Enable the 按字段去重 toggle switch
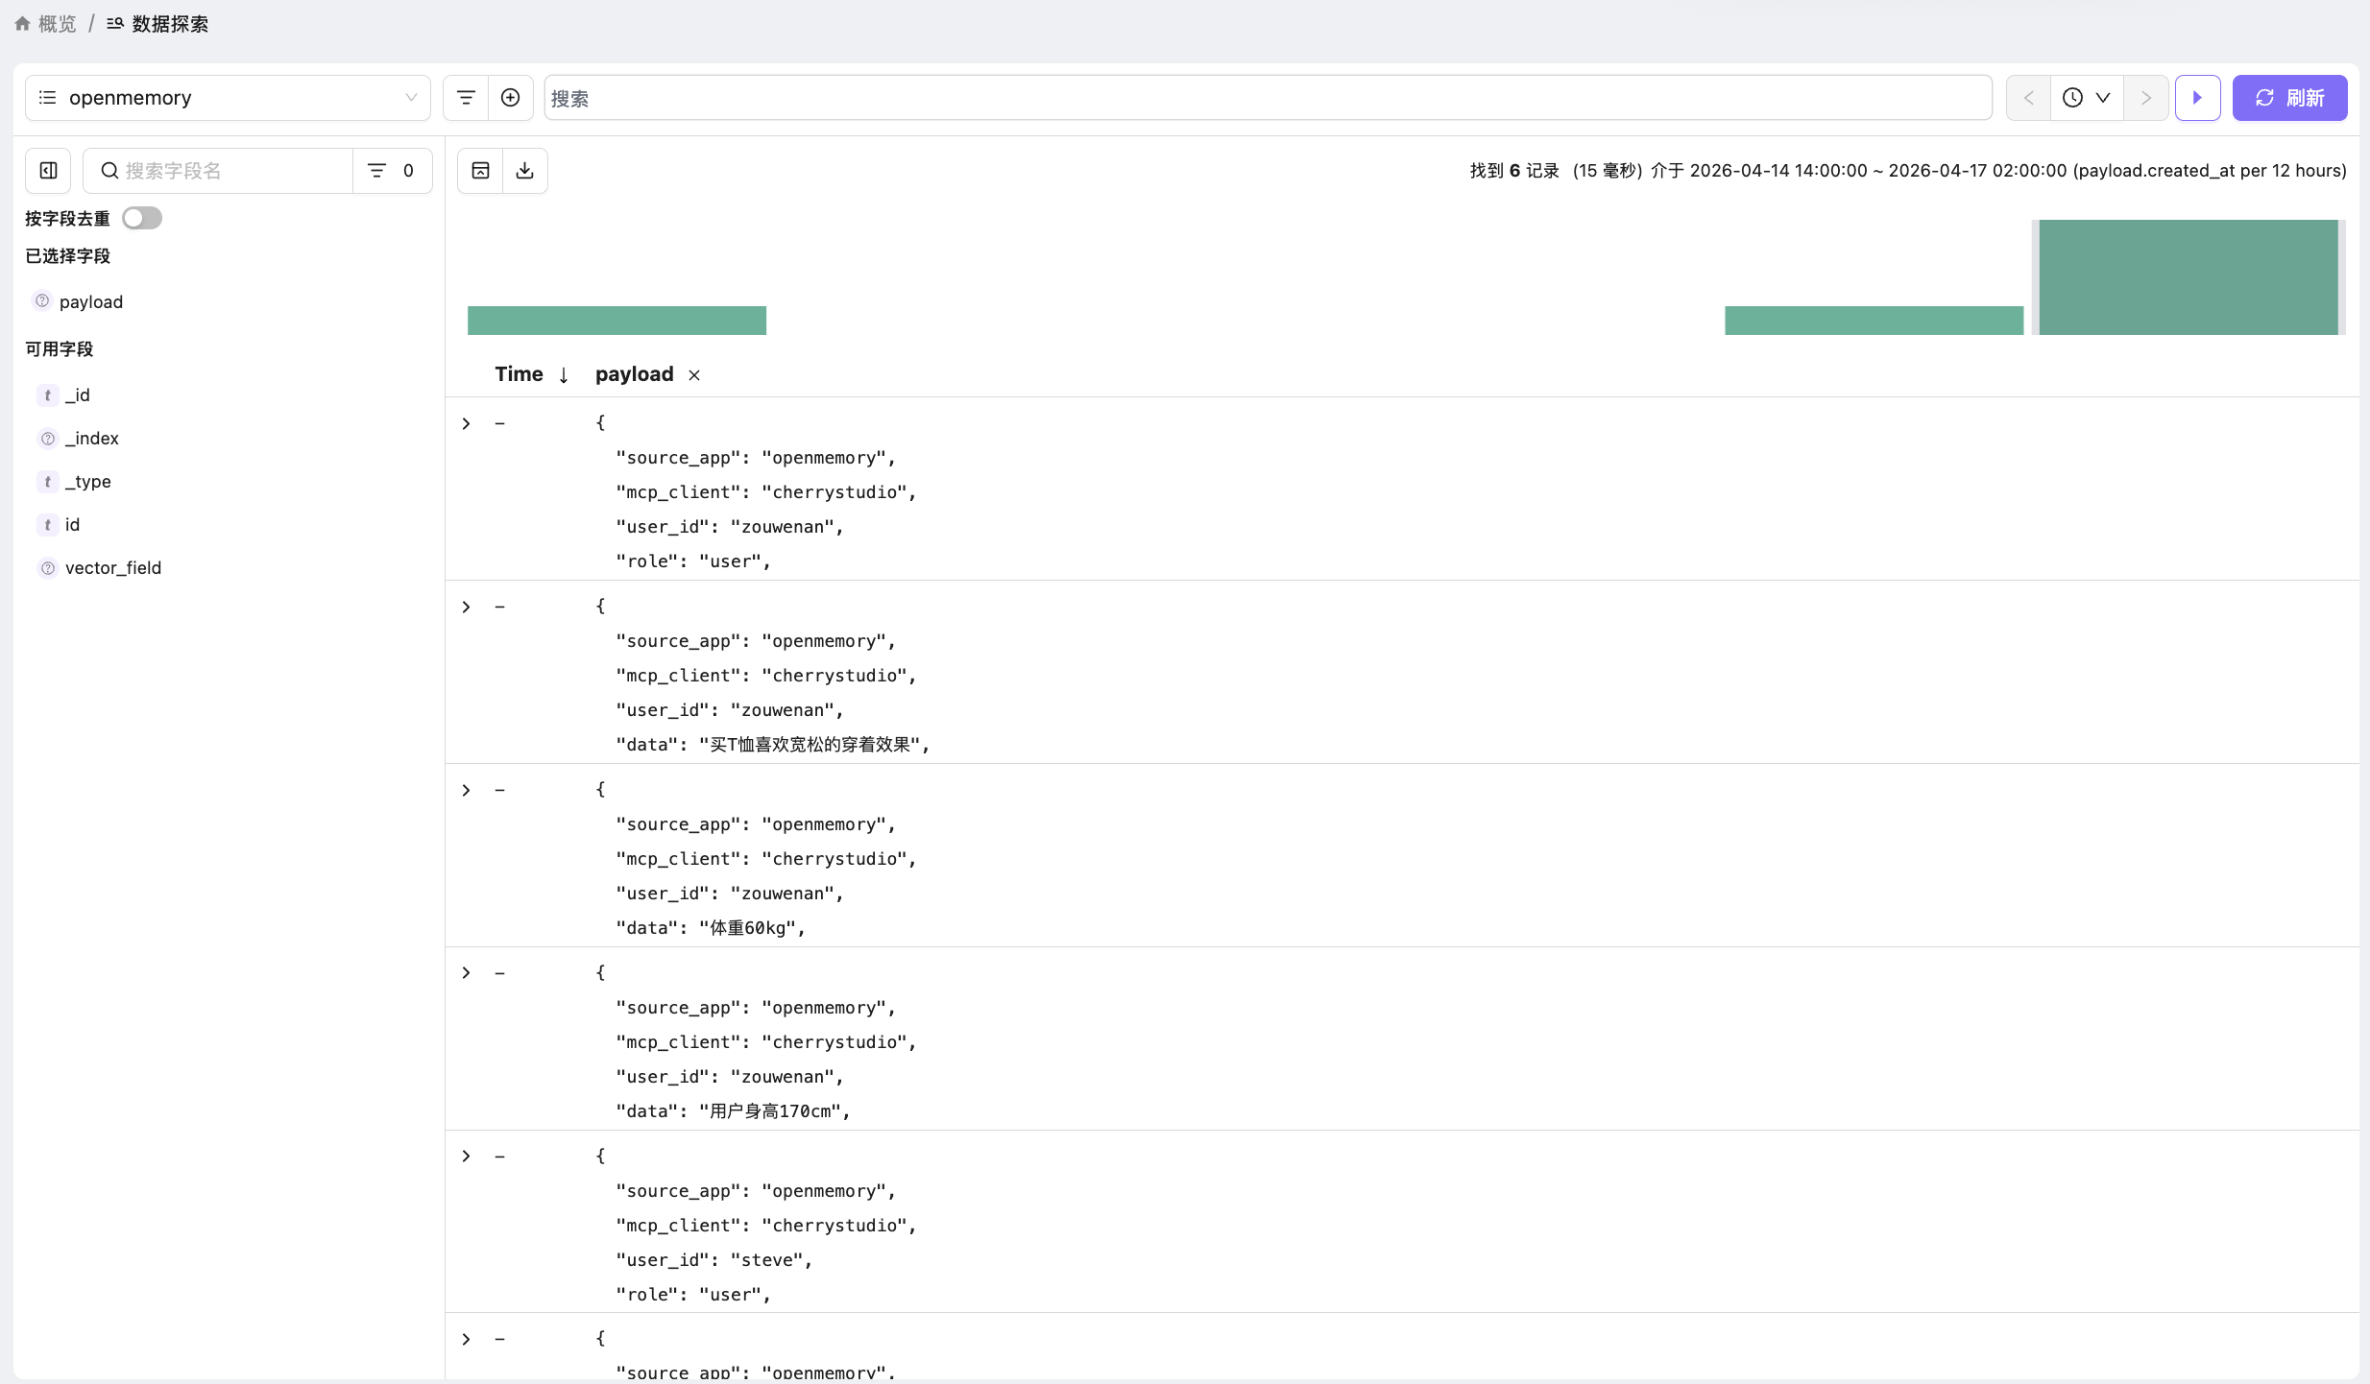2370x1384 pixels. click(142, 219)
